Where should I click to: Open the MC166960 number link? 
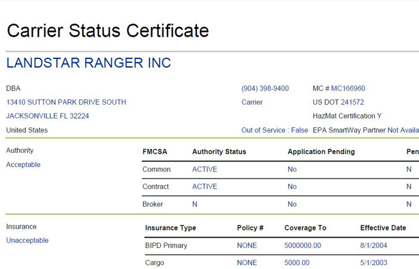coord(348,89)
